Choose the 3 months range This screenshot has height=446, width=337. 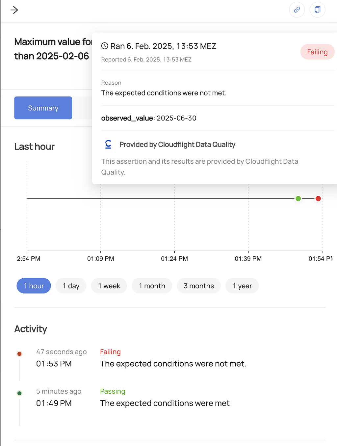(x=199, y=286)
